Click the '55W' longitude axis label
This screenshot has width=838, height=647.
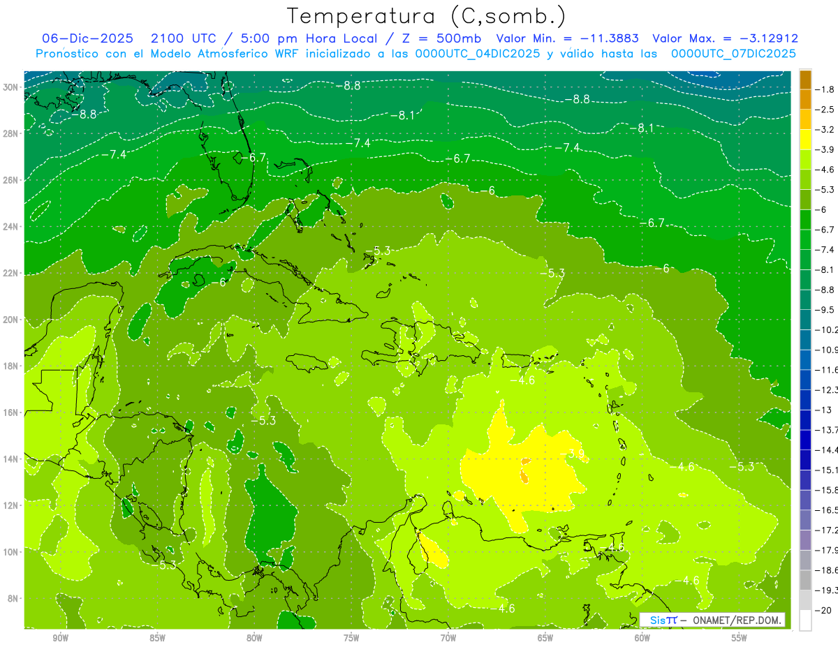click(740, 638)
